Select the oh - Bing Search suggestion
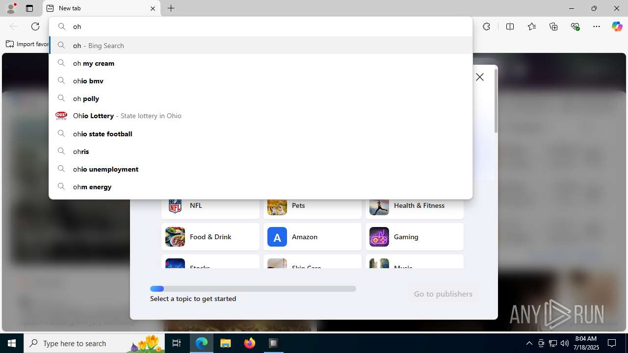The height and width of the screenshot is (353, 628). [x=261, y=45]
